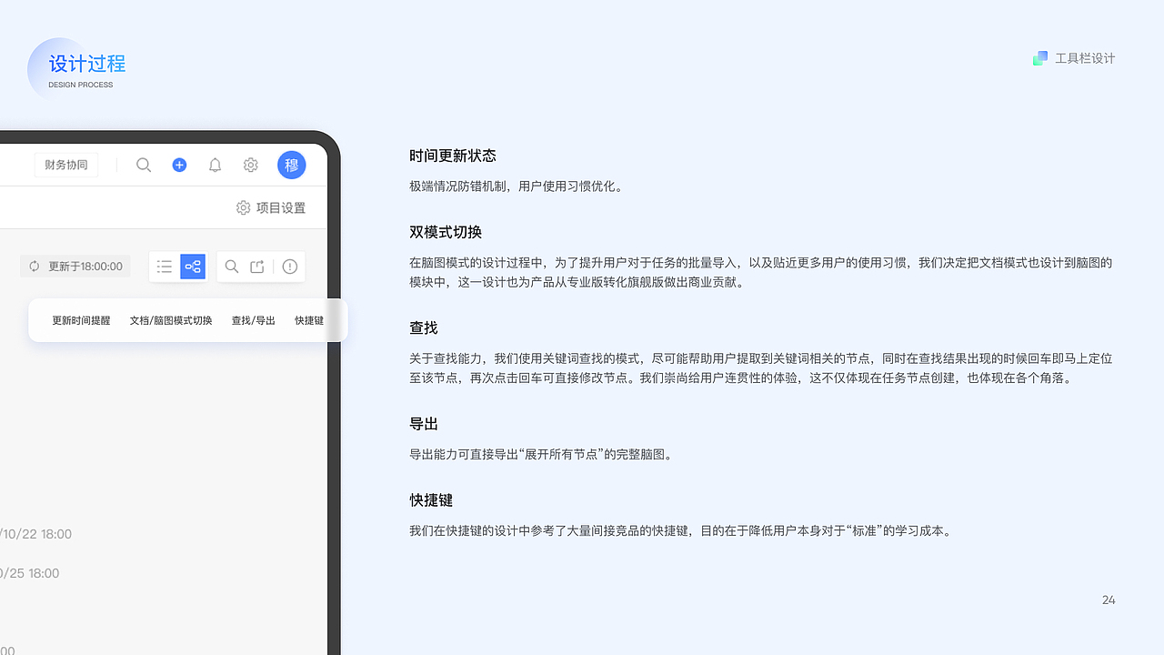Toggle the mind-map view mode

coord(193,267)
